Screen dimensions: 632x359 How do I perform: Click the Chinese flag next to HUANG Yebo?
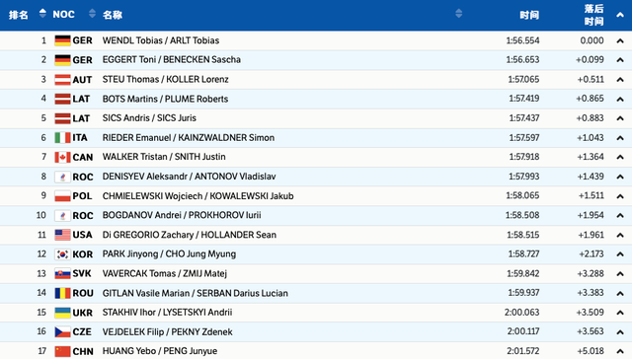coord(62,351)
